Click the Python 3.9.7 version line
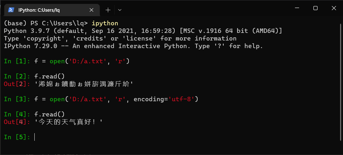The height and width of the screenshot is (155, 343). click(143, 31)
